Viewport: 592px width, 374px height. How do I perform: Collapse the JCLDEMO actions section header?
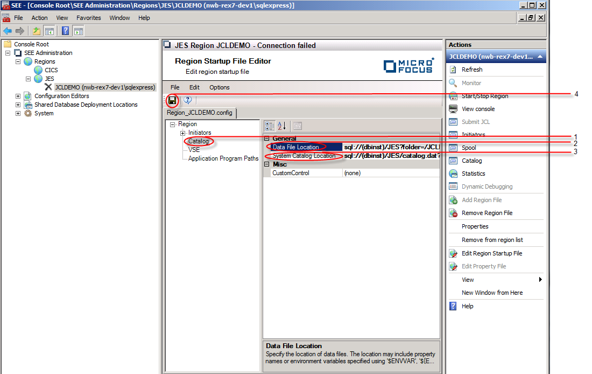[539, 57]
